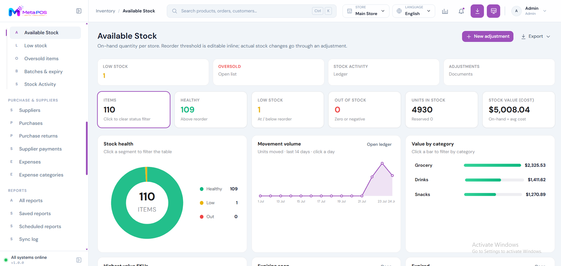Click the peak data point on Movement volume

coord(382,163)
